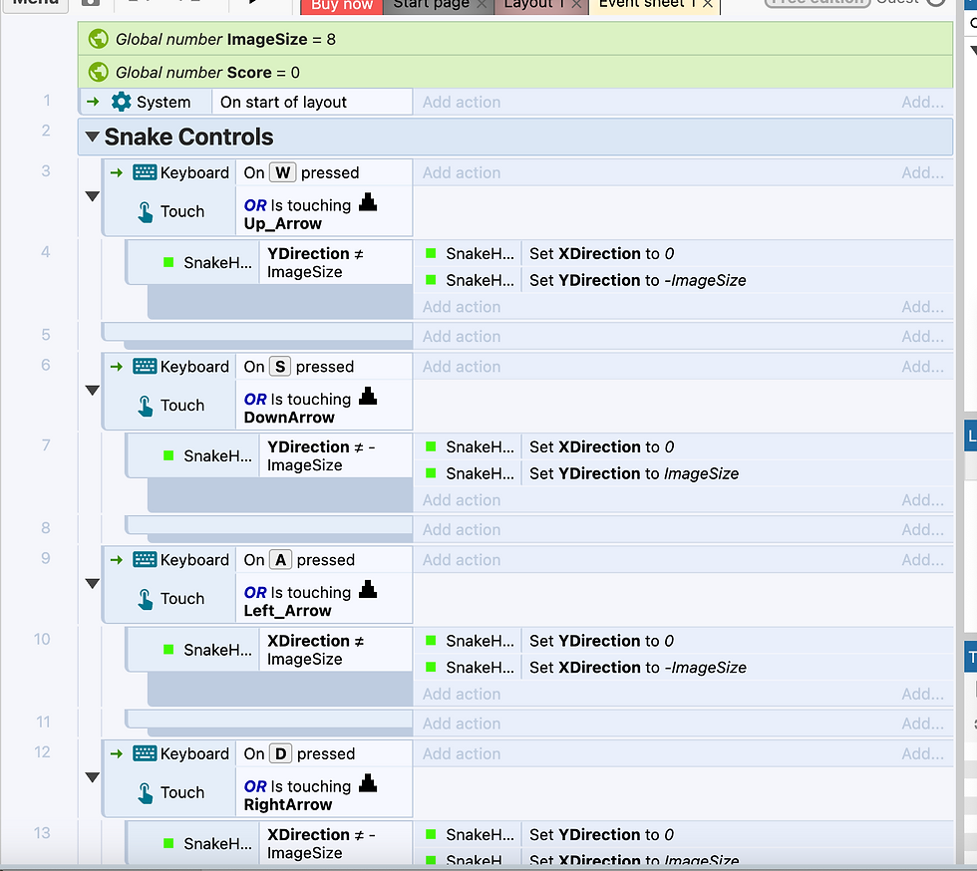Click the Touch icon in the RightArrow condition row
Image resolution: width=977 pixels, height=871 pixels.
[x=146, y=792]
